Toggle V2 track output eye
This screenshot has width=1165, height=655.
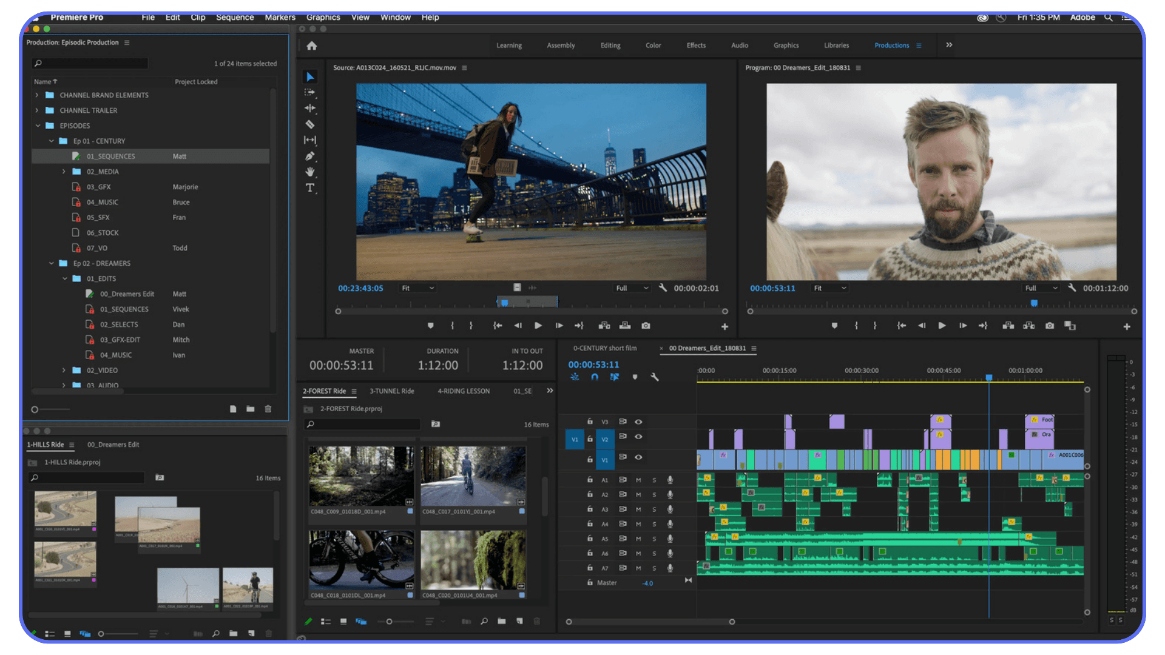click(x=638, y=437)
